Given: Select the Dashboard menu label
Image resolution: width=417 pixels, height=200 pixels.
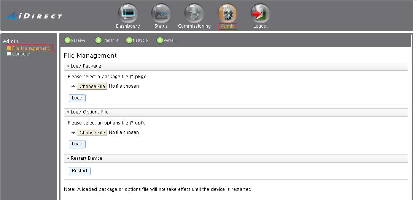Looking at the screenshot, I should point(128,26).
